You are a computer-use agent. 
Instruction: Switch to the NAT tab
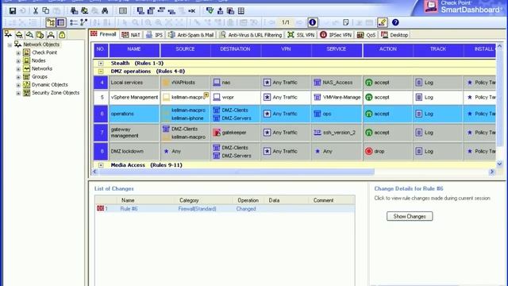[x=131, y=35]
